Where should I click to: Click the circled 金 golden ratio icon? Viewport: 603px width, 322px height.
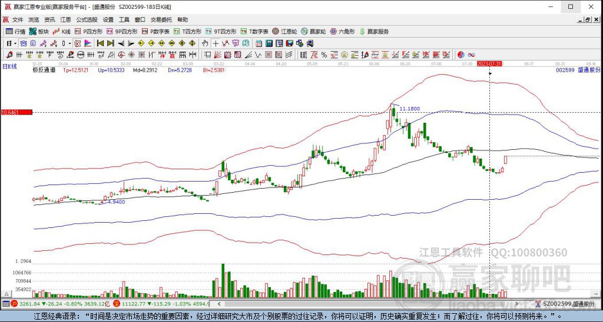(x=344, y=55)
